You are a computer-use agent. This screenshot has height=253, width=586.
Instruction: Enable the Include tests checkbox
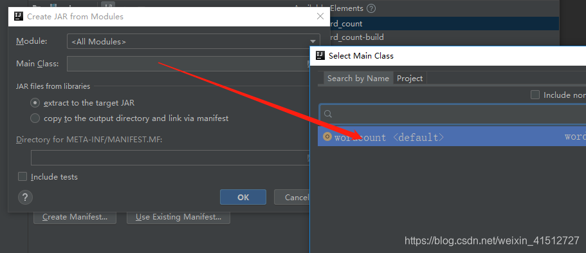click(x=23, y=176)
